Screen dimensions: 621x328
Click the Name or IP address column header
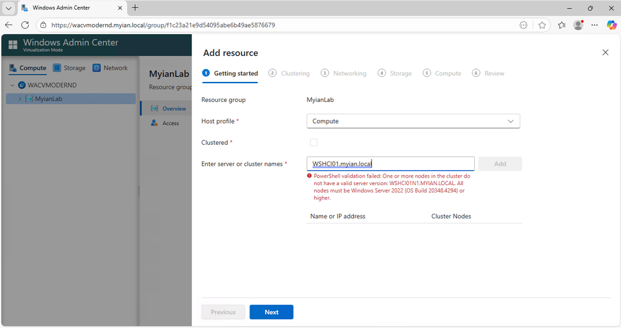click(338, 216)
